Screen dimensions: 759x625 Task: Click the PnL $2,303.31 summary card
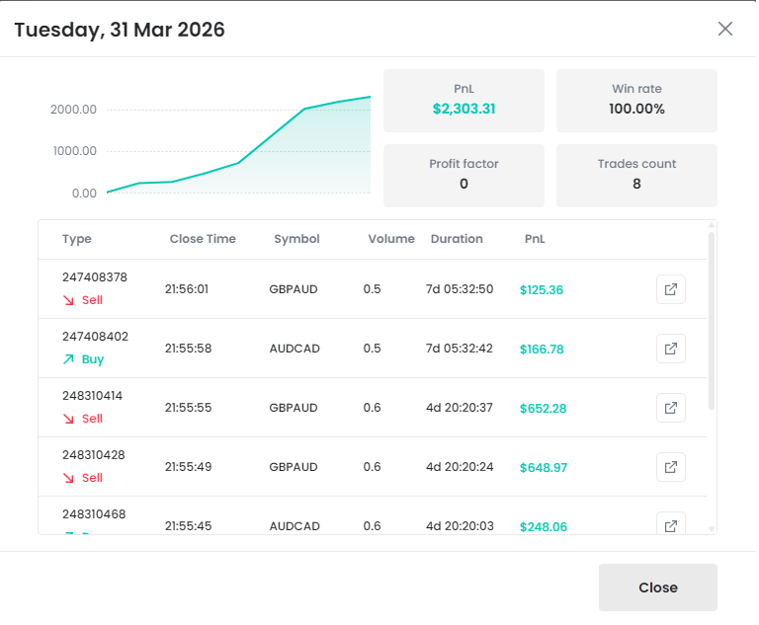(464, 100)
